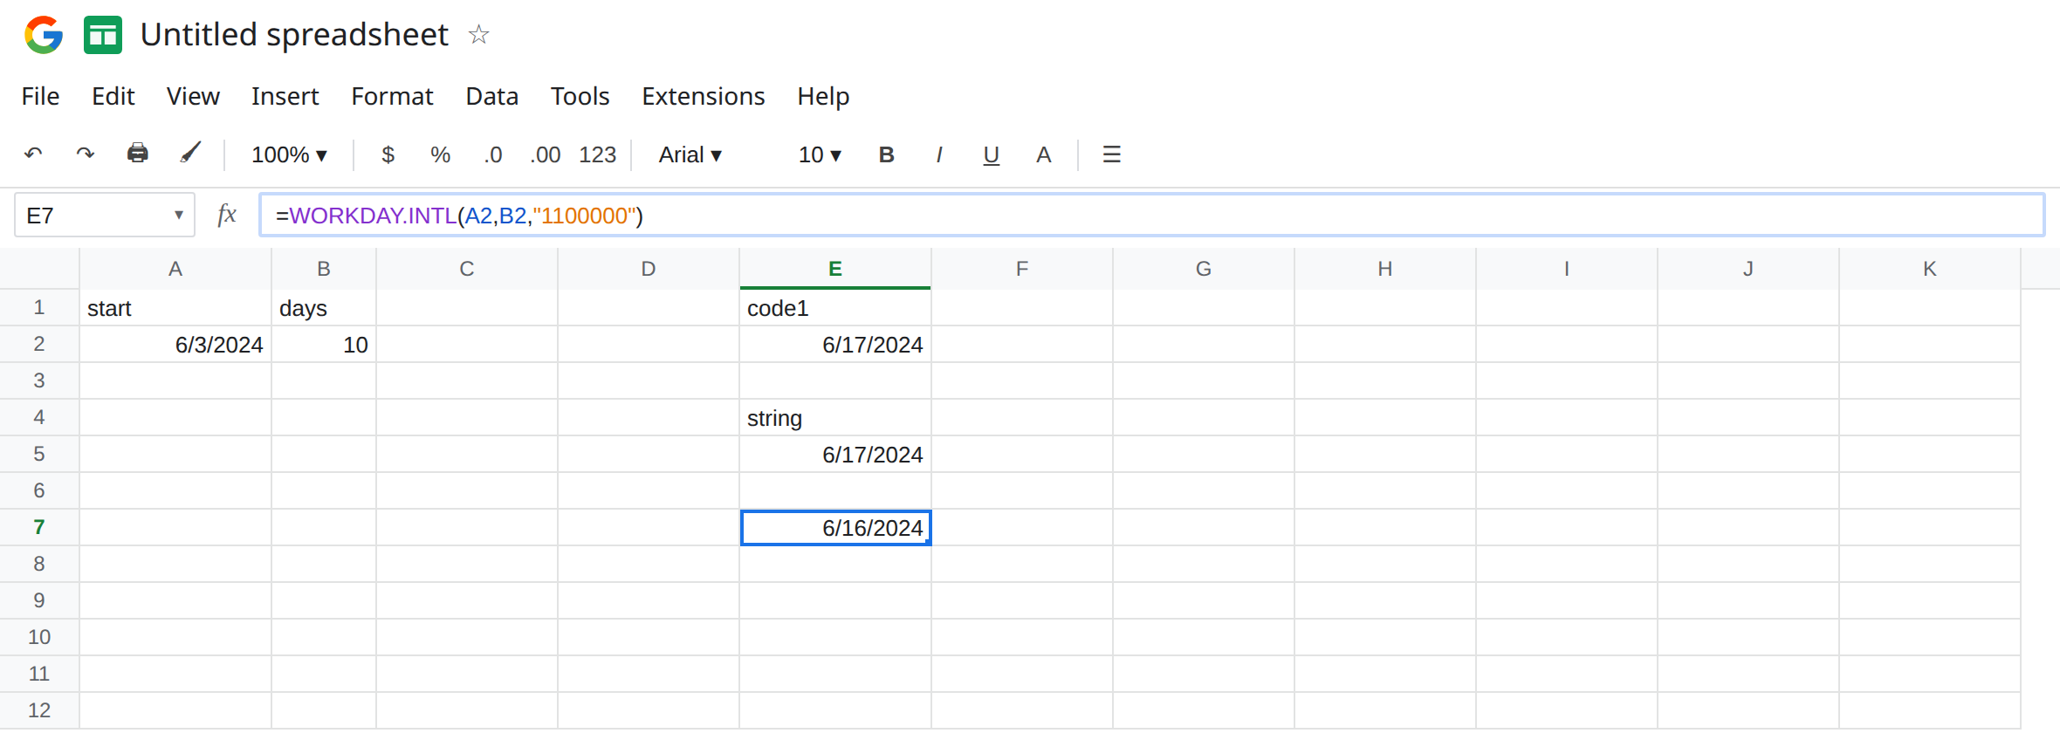Format as percent with % icon
2060x740 pixels.
pos(440,154)
